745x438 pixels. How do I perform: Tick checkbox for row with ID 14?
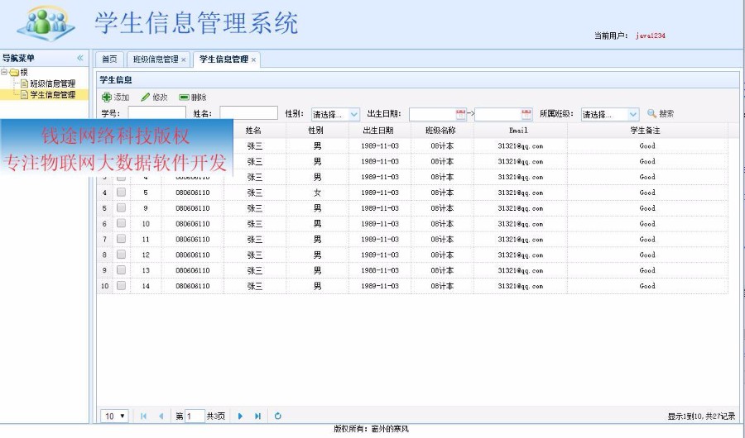pos(121,286)
